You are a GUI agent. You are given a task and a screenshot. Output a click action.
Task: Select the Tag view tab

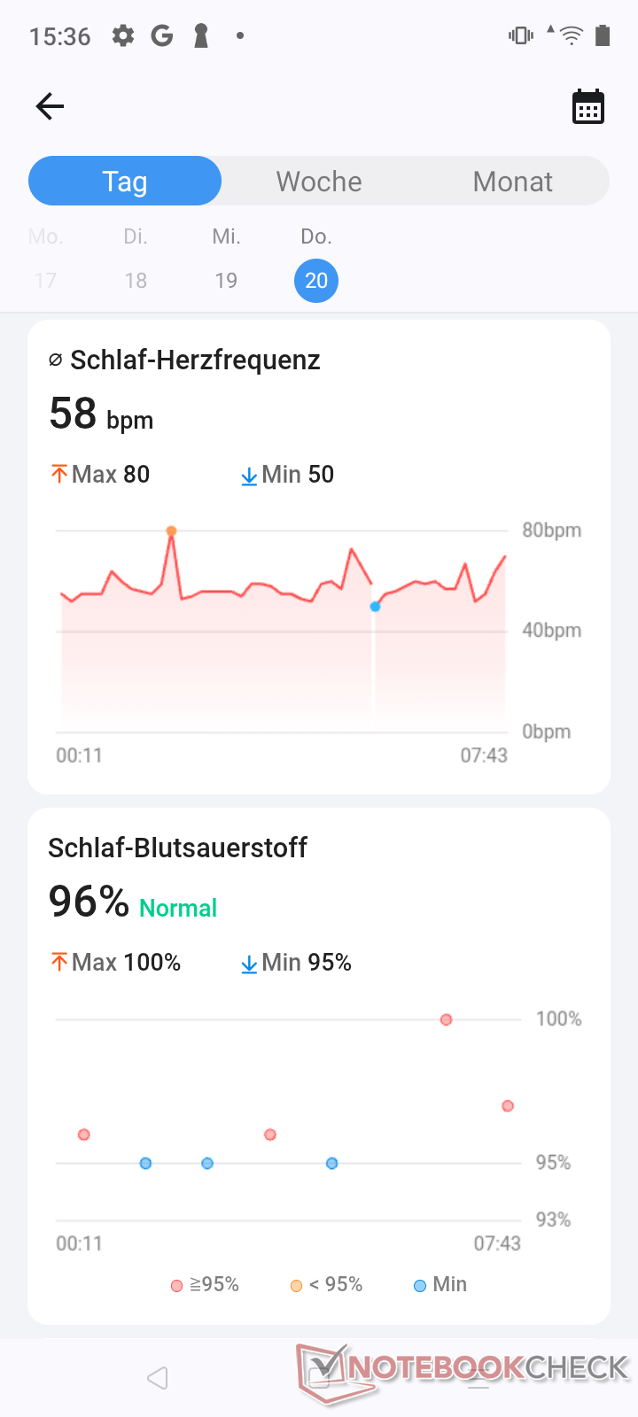125,182
